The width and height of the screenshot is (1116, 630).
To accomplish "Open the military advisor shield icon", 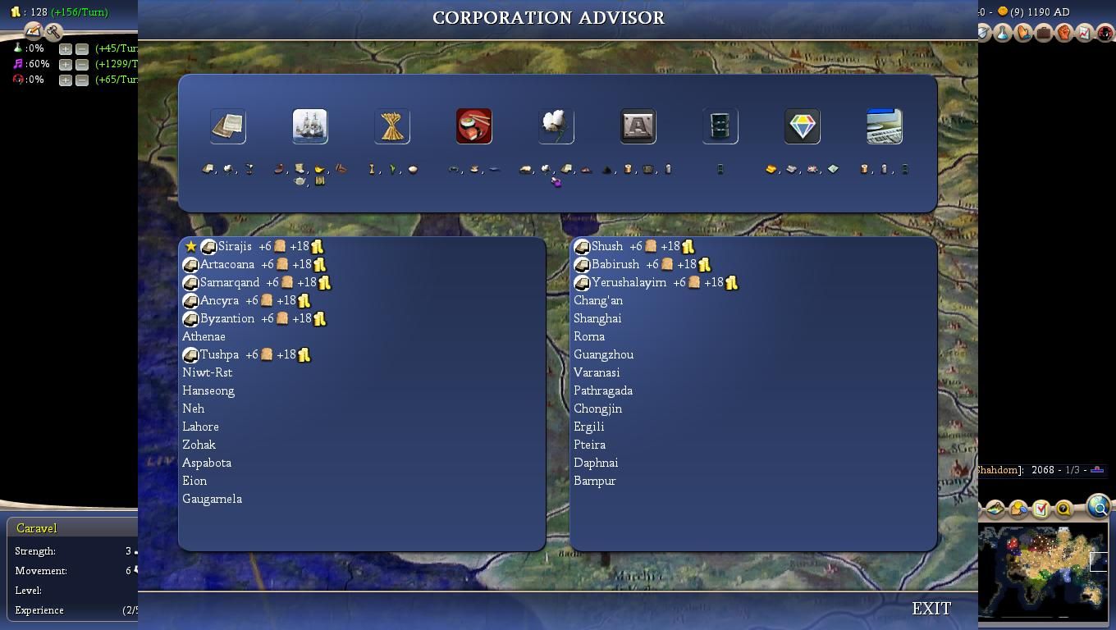I will click(x=984, y=33).
